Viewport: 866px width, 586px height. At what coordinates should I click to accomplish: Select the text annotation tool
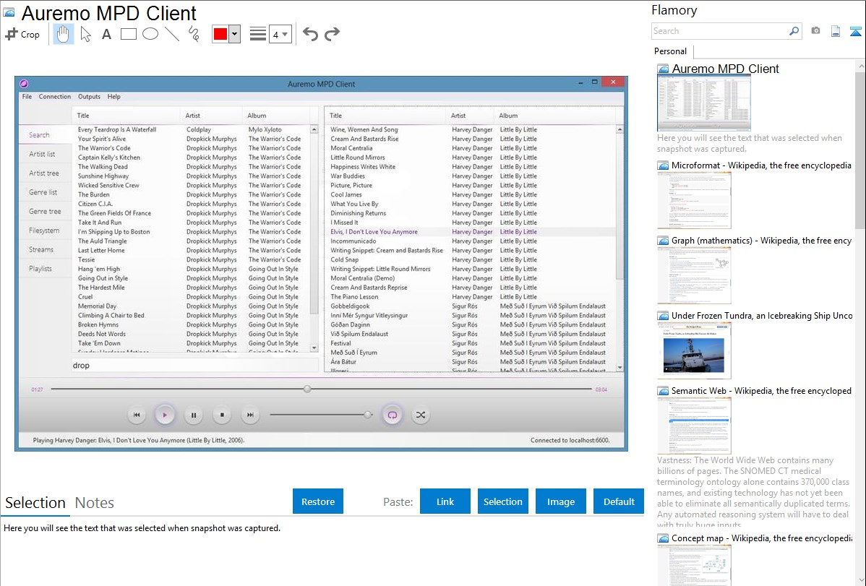[x=106, y=34]
